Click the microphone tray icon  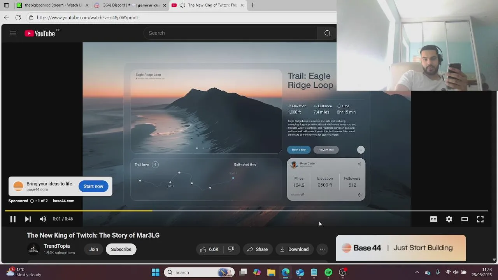click(x=438, y=272)
